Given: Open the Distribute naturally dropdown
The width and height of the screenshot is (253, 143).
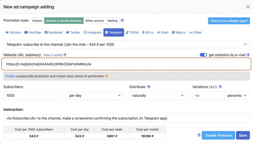Looking at the screenshot, I should point(158,95).
